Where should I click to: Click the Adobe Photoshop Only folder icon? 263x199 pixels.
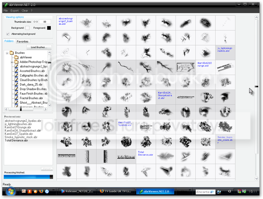(x=16, y=62)
